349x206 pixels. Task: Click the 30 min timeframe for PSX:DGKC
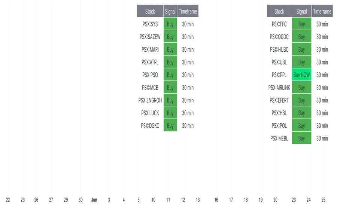(188, 126)
